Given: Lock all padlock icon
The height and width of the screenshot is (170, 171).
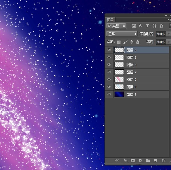Looking at the screenshot, I should point(138,42).
